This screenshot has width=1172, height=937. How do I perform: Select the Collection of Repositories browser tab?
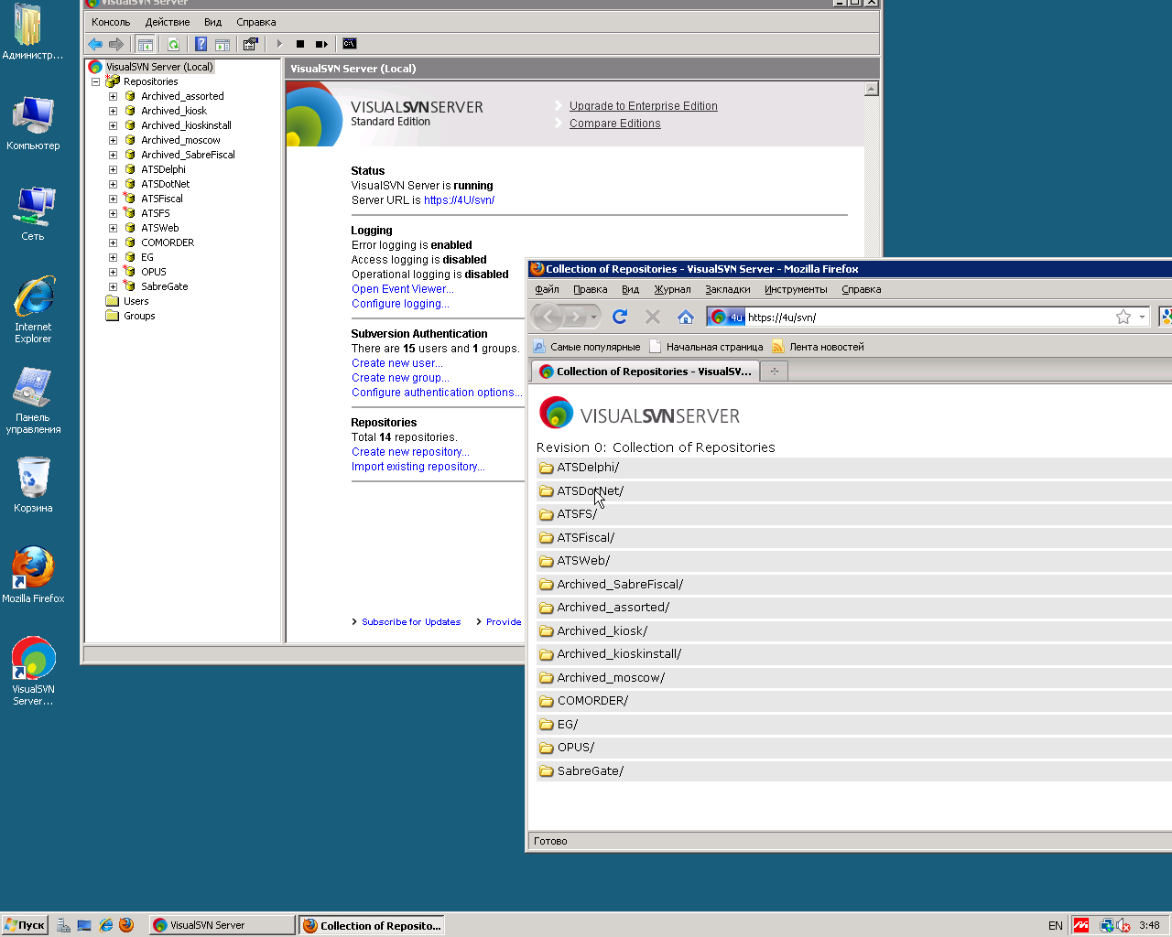tap(646, 372)
